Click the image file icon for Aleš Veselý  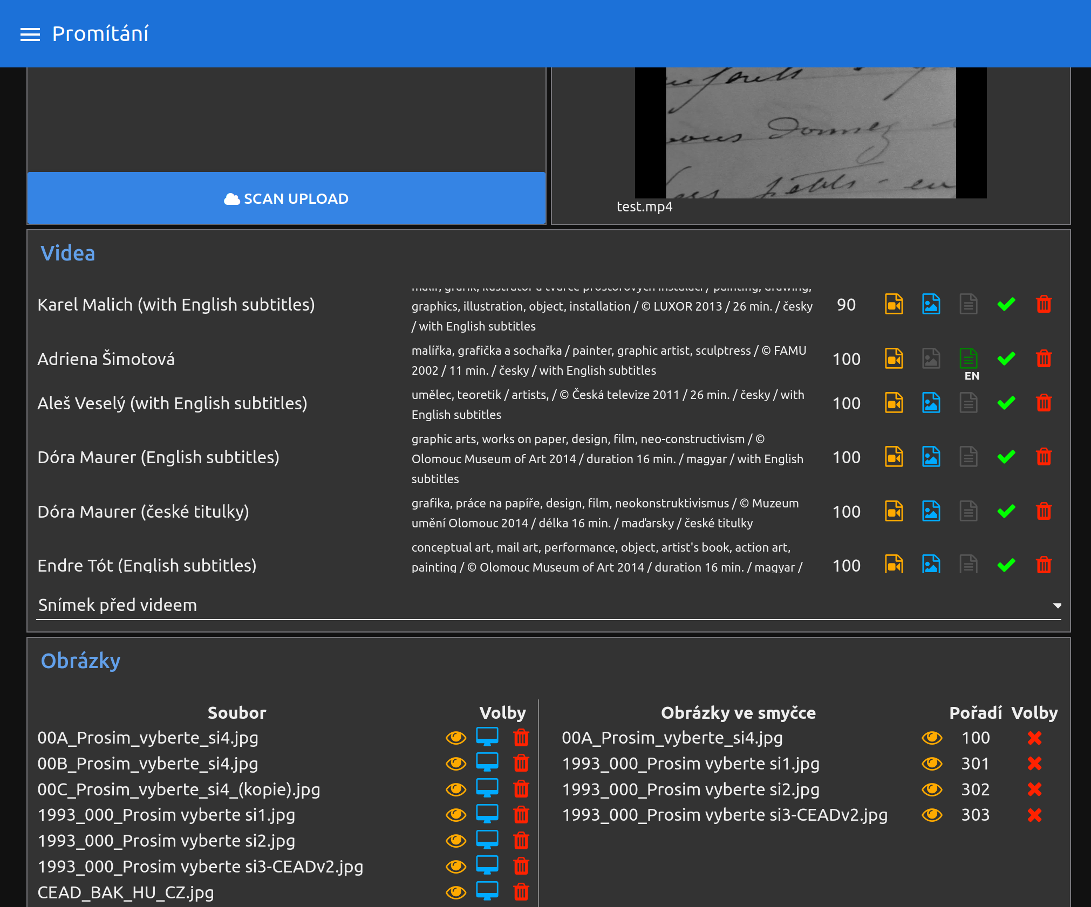coord(931,403)
